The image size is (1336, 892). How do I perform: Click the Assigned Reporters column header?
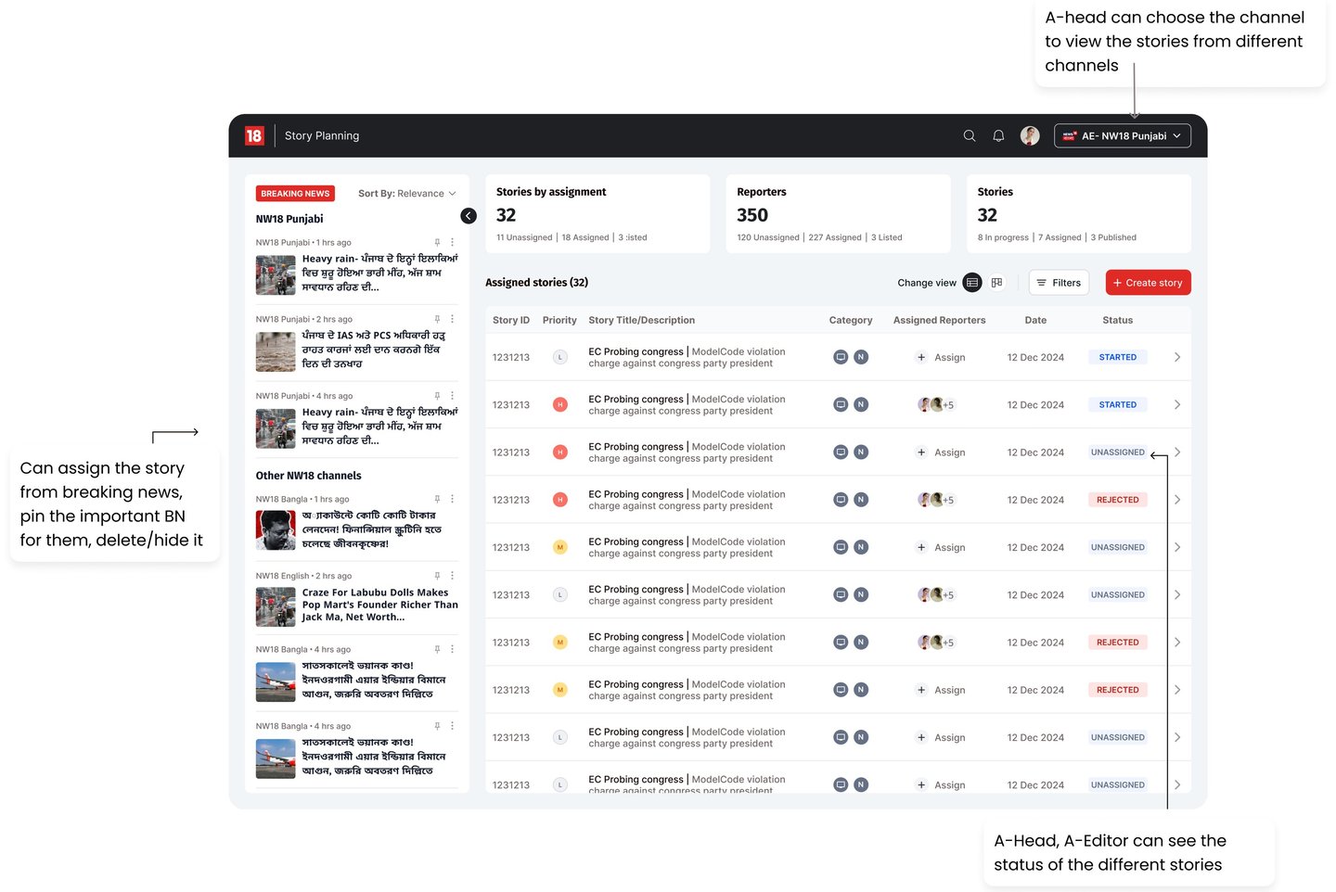pos(940,320)
